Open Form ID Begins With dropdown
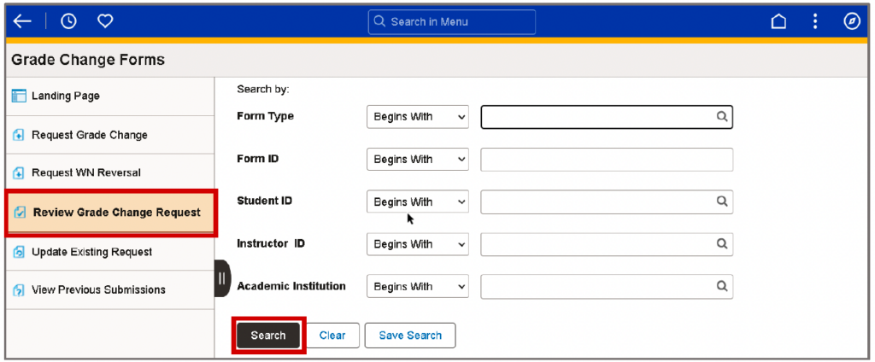Screen dimensions: 875x362 417,159
